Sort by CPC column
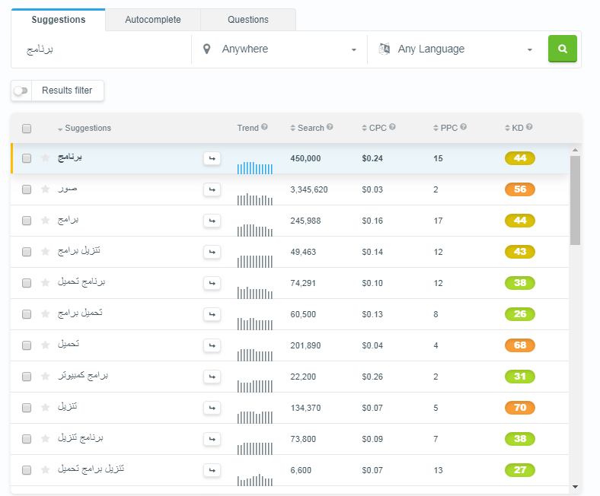The height and width of the screenshot is (496, 600). (x=374, y=128)
